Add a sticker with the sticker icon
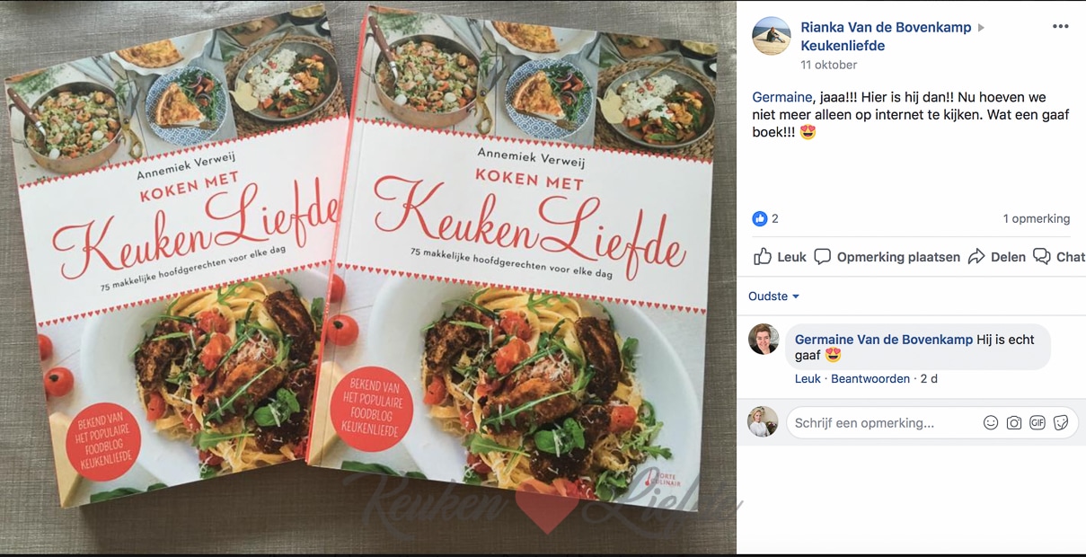Screen dimensions: 1086x557 click(x=1061, y=423)
